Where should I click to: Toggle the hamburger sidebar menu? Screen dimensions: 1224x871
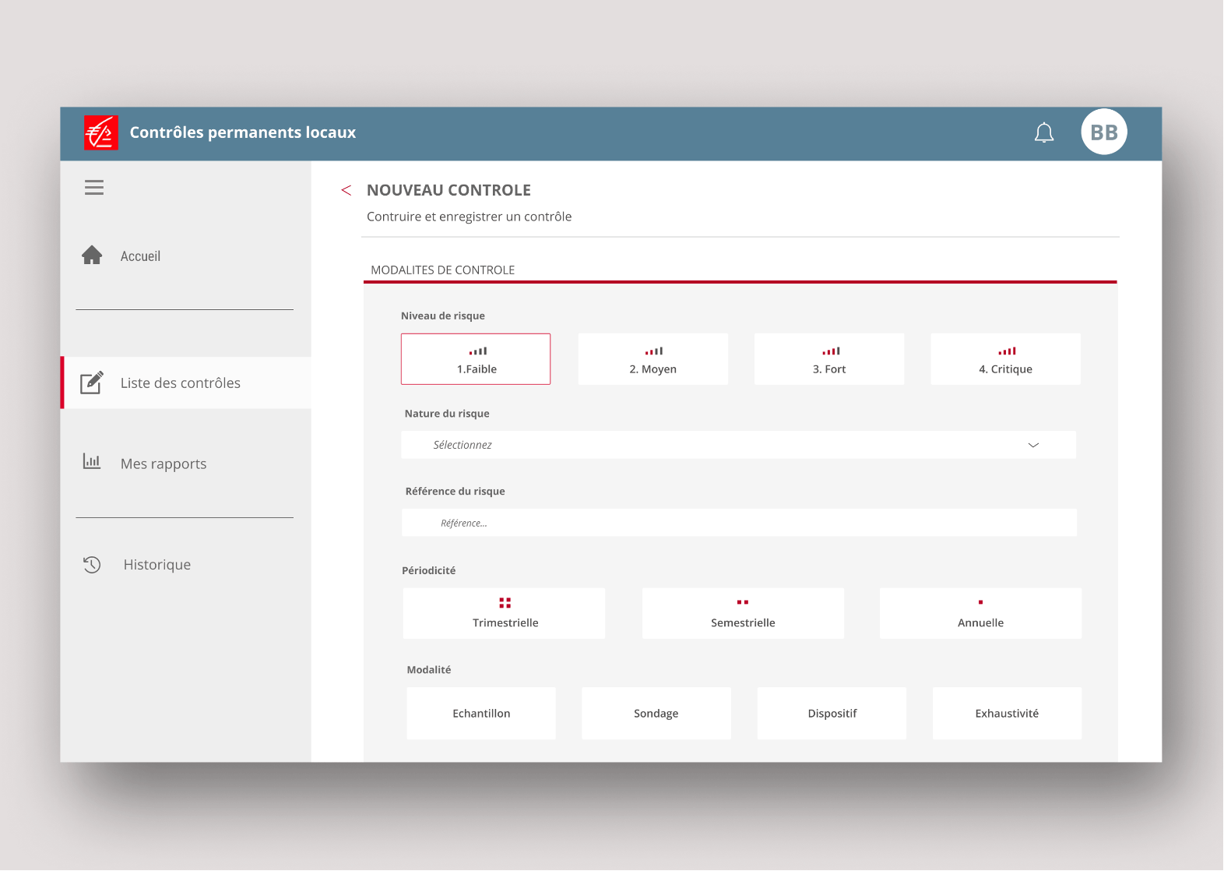pos(94,188)
